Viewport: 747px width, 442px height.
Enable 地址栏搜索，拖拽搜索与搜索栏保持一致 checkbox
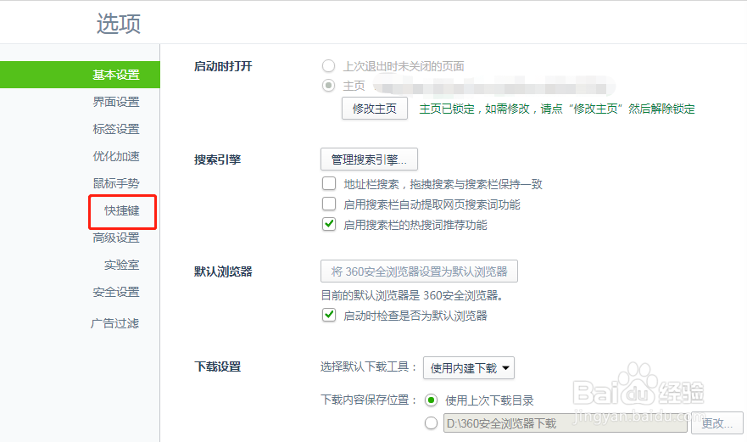coord(329,183)
